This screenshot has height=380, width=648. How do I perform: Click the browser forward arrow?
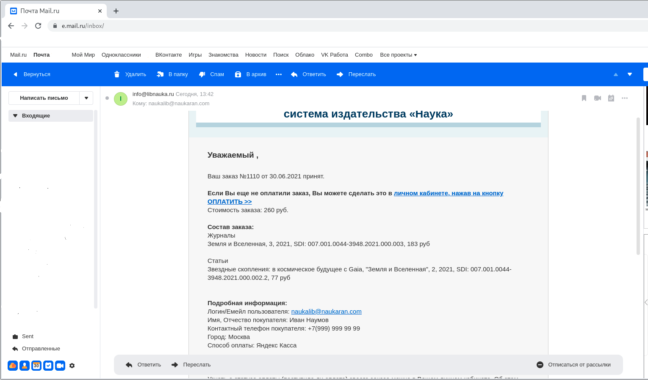[25, 26]
